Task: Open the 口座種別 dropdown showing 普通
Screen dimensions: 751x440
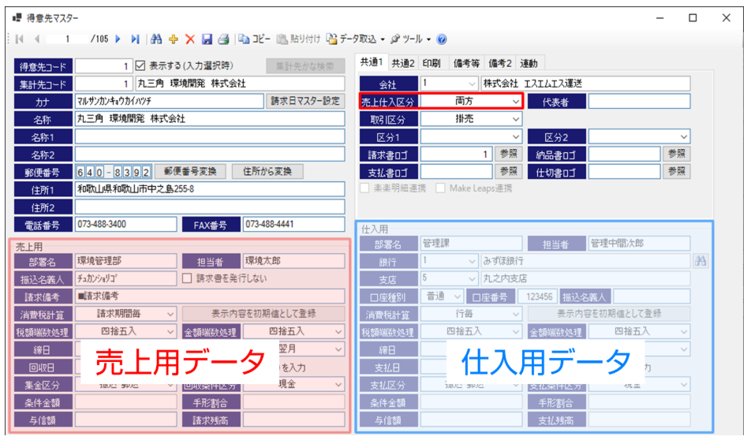Action: pos(458,296)
